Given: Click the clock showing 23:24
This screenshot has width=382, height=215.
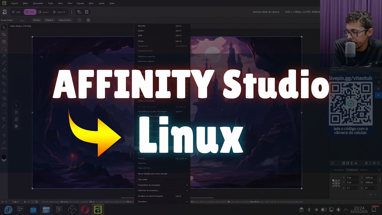Looking at the screenshot, I should tap(359, 208).
